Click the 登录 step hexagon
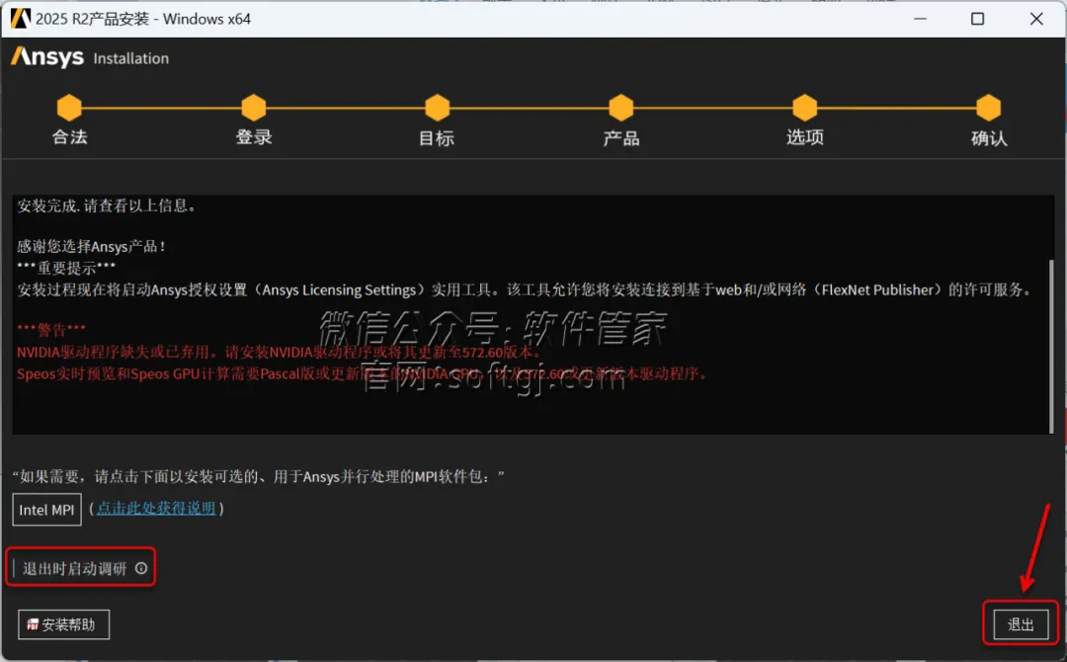1067x662 pixels. coord(254,107)
